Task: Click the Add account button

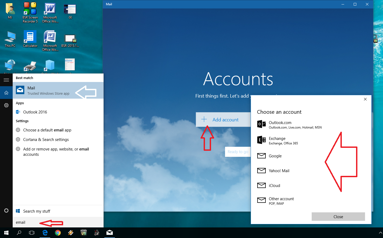Action: [223, 120]
